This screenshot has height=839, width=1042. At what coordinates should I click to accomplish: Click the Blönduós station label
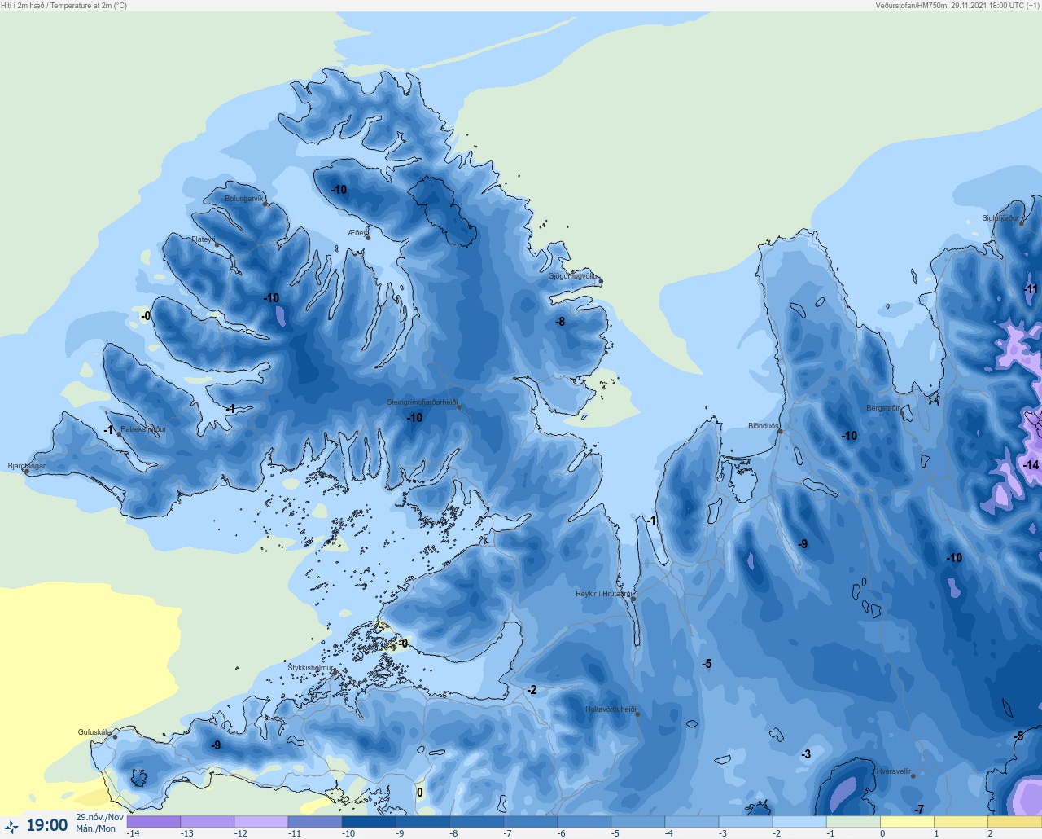764,426
